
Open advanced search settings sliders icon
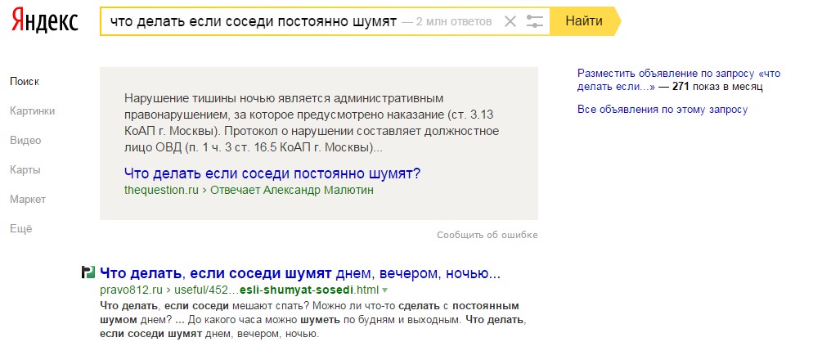coord(535,21)
